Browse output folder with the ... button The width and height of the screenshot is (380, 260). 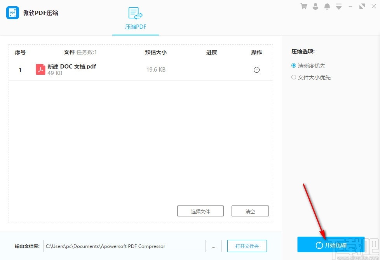pos(213,246)
